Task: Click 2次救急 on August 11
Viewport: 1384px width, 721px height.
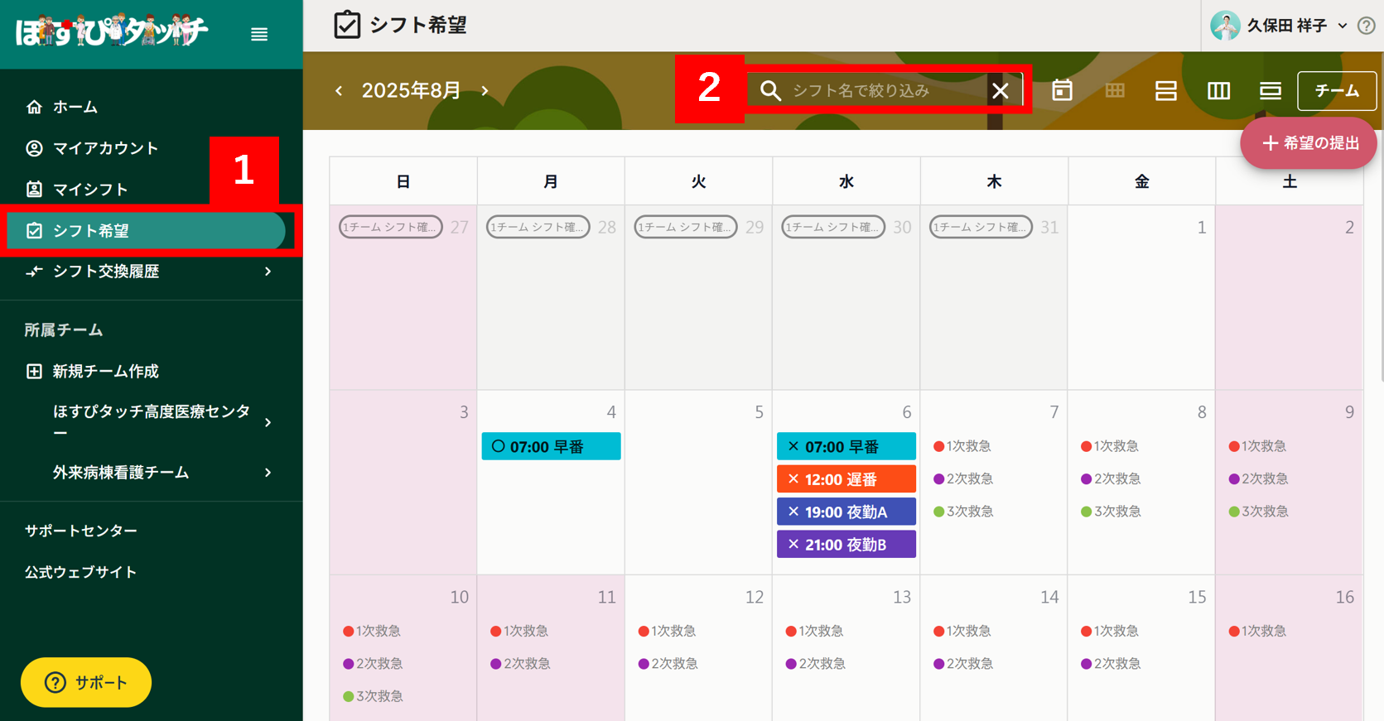Action: pyautogui.click(x=520, y=663)
